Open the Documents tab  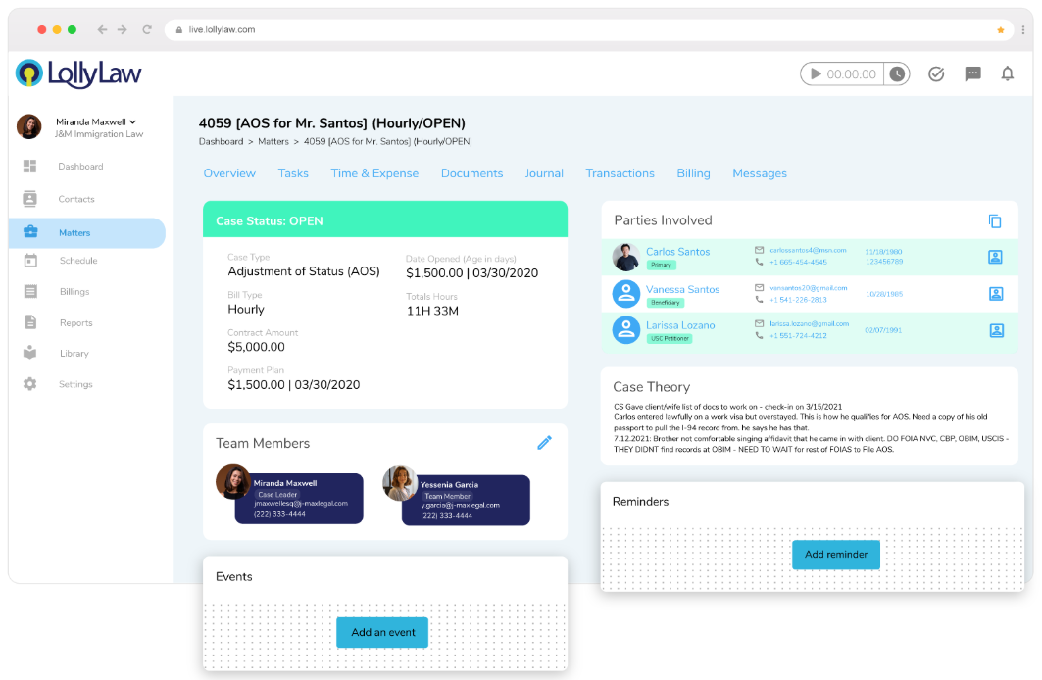pos(471,173)
